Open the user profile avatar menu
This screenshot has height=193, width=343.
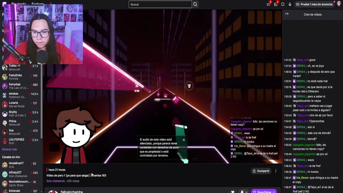click(x=339, y=4)
